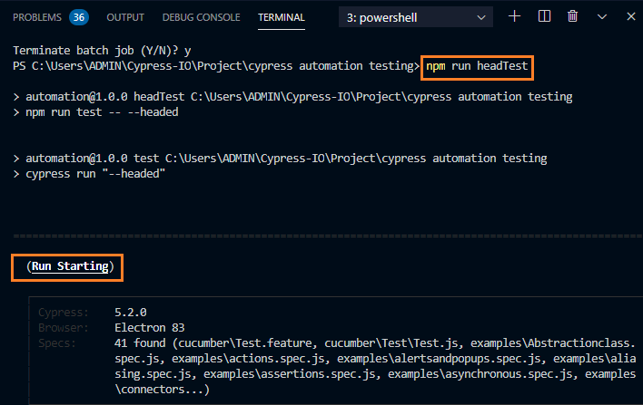
Task: Open the '3: powershell' terminal dropdown
Action: [x=416, y=17]
